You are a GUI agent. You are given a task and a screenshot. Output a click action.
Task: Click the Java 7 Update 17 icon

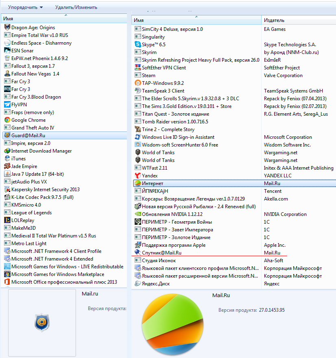pos(7,174)
